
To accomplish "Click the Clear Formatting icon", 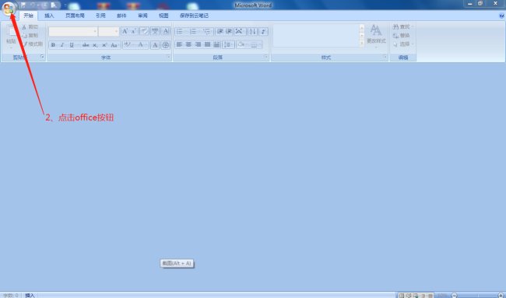I will pyautogui.click(x=144, y=31).
